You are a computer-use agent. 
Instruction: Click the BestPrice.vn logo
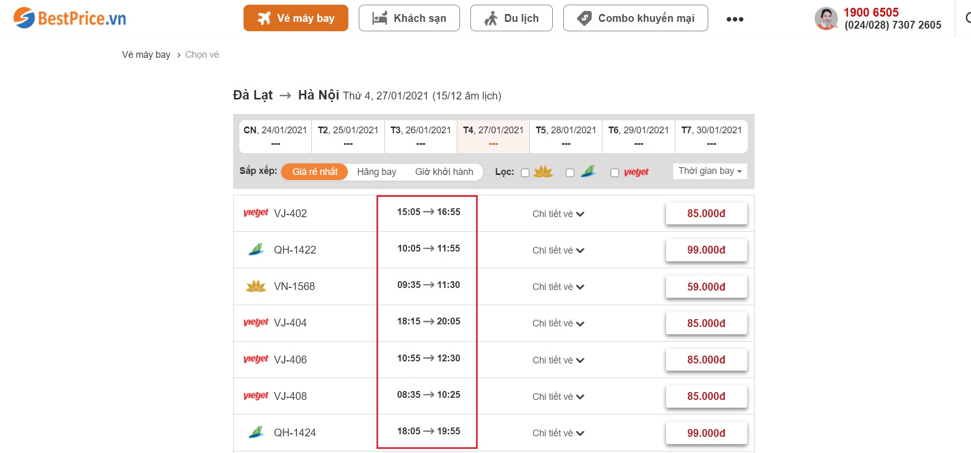[x=70, y=18]
